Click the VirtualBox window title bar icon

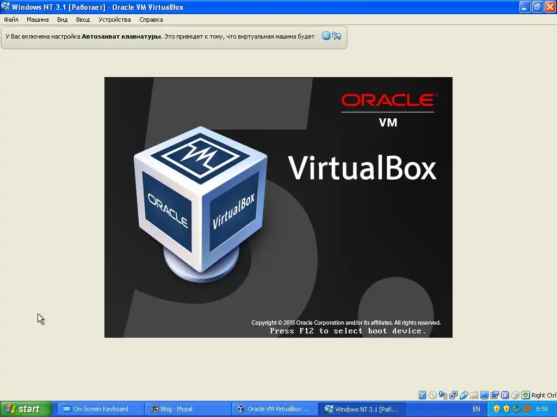click(5, 7)
